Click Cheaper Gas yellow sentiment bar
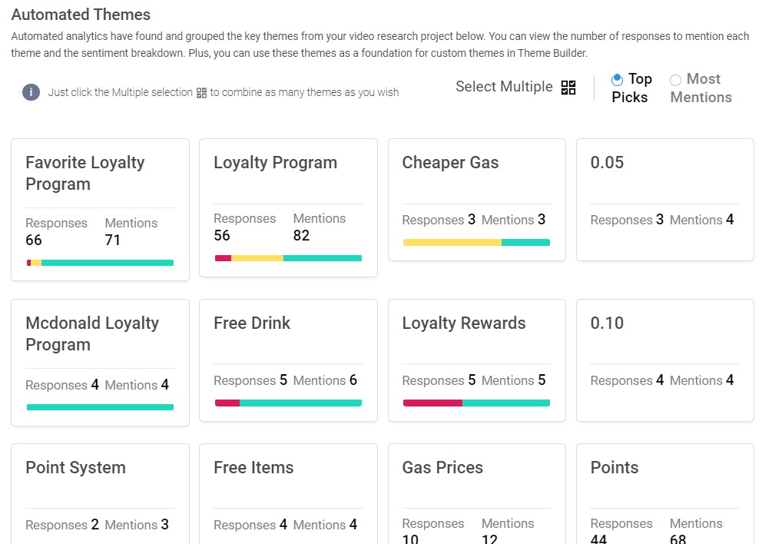 tap(452, 242)
